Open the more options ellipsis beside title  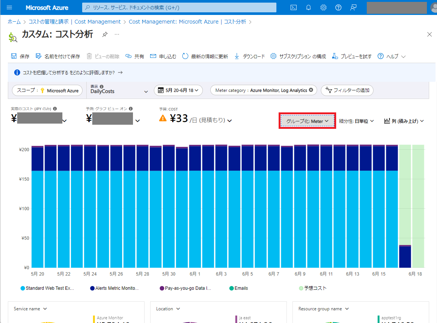pyautogui.click(x=117, y=34)
